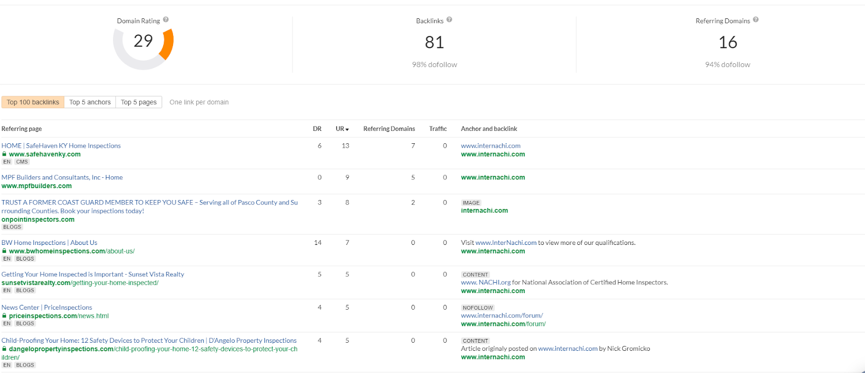Click the lock icon beside priceinspections.com

[4, 316]
